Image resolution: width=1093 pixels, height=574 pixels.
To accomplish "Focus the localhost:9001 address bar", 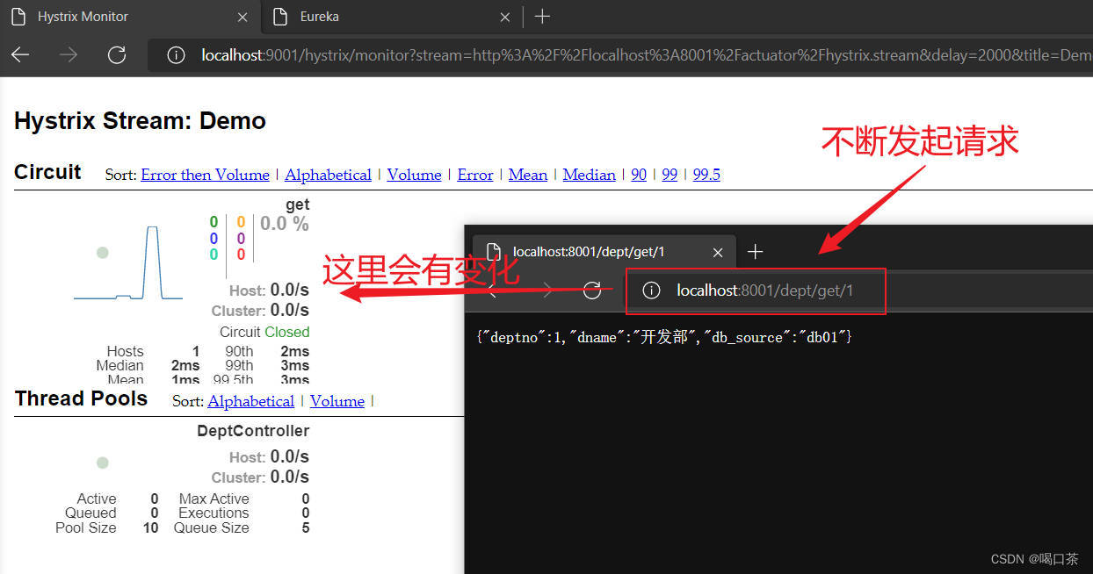I will [620, 55].
